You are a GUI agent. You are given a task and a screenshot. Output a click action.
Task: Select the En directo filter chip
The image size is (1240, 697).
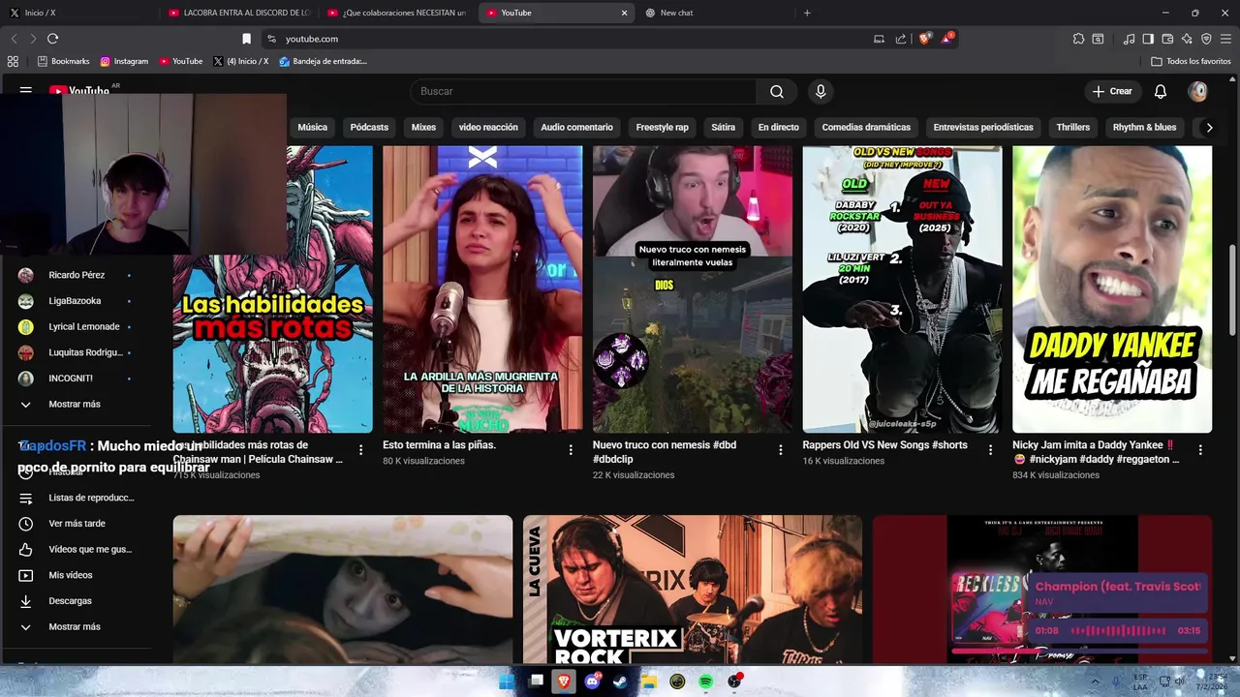coord(778,127)
